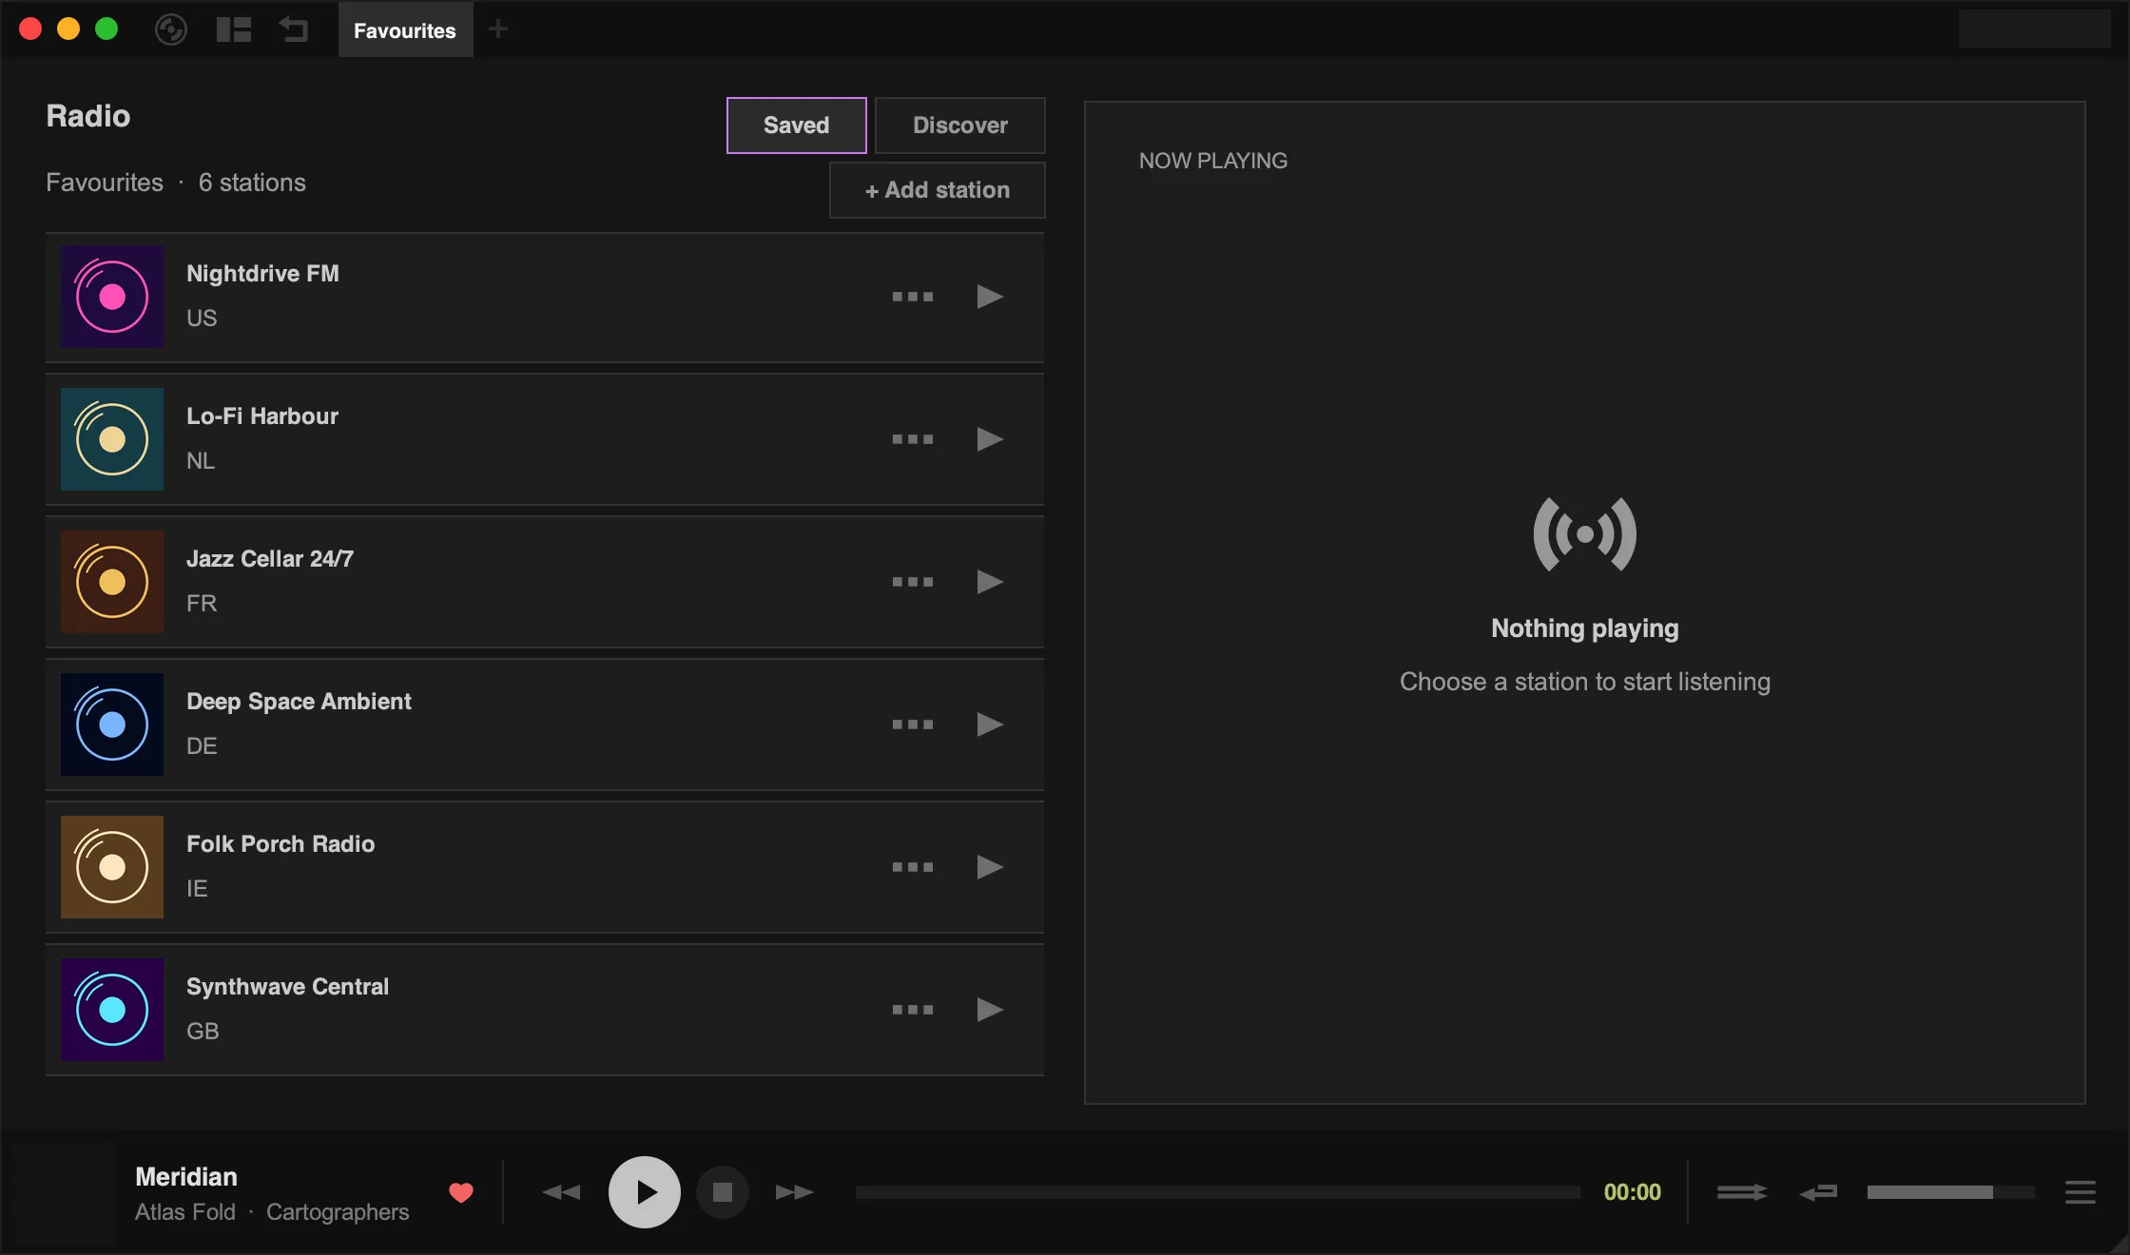2130x1255 pixels.
Task: Switch to the Saved view
Action: tap(797, 125)
